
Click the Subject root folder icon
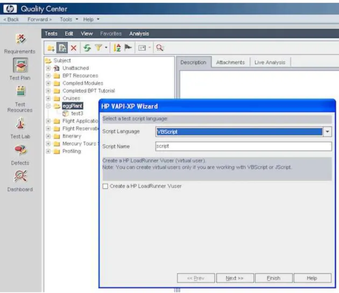(48, 60)
